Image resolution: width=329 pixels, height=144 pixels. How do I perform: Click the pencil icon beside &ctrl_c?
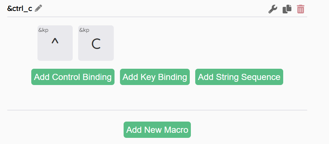pyautogui.click(x=39, y=8)
